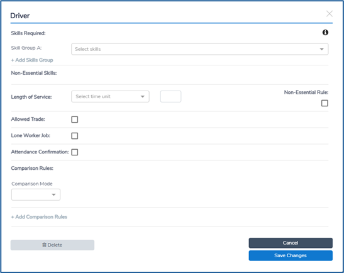Click the Cancel button
This screenshot has height=273, width=344.
coord(291,243)
